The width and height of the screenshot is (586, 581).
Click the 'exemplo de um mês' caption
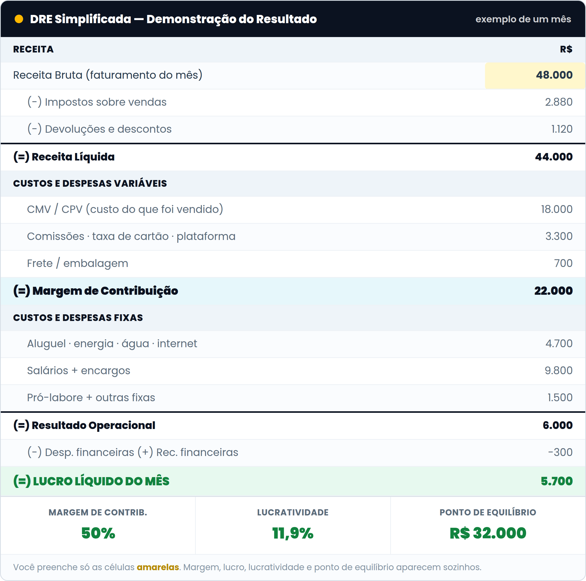point(523,19)
